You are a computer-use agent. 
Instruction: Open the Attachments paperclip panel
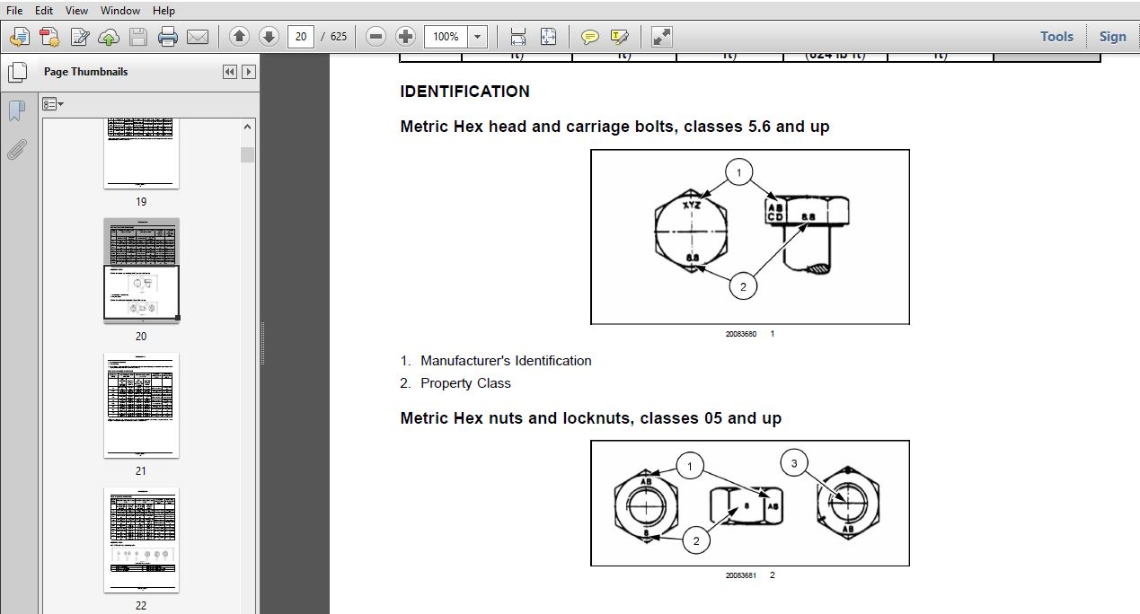coord(16,149)
